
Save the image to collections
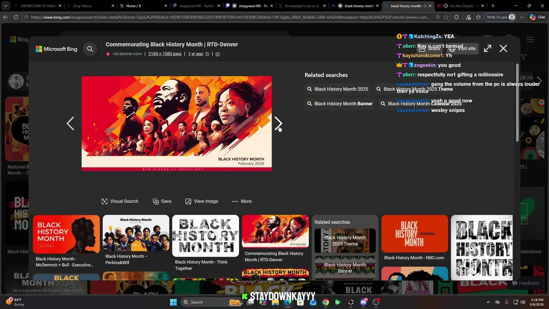click(162, 201)
